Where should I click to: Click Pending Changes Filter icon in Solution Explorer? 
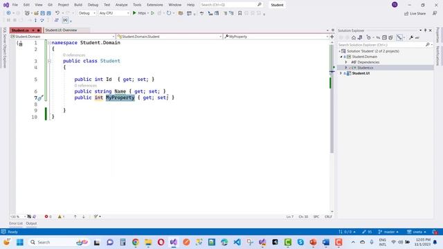[368, 37]
